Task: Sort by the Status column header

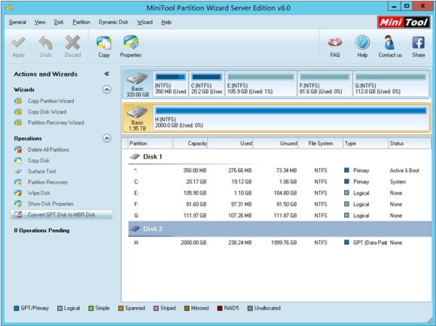Action: pyautogui.click(x=410, y=143)
